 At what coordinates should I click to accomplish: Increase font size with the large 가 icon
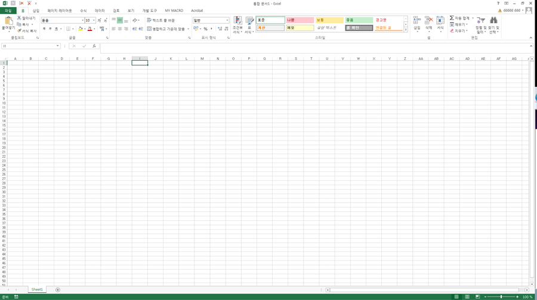tap(99, 20)
